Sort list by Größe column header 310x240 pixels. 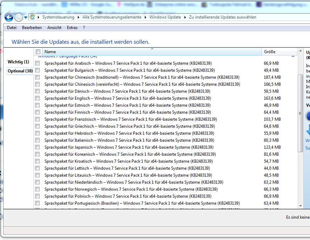(x=279, y=52)
